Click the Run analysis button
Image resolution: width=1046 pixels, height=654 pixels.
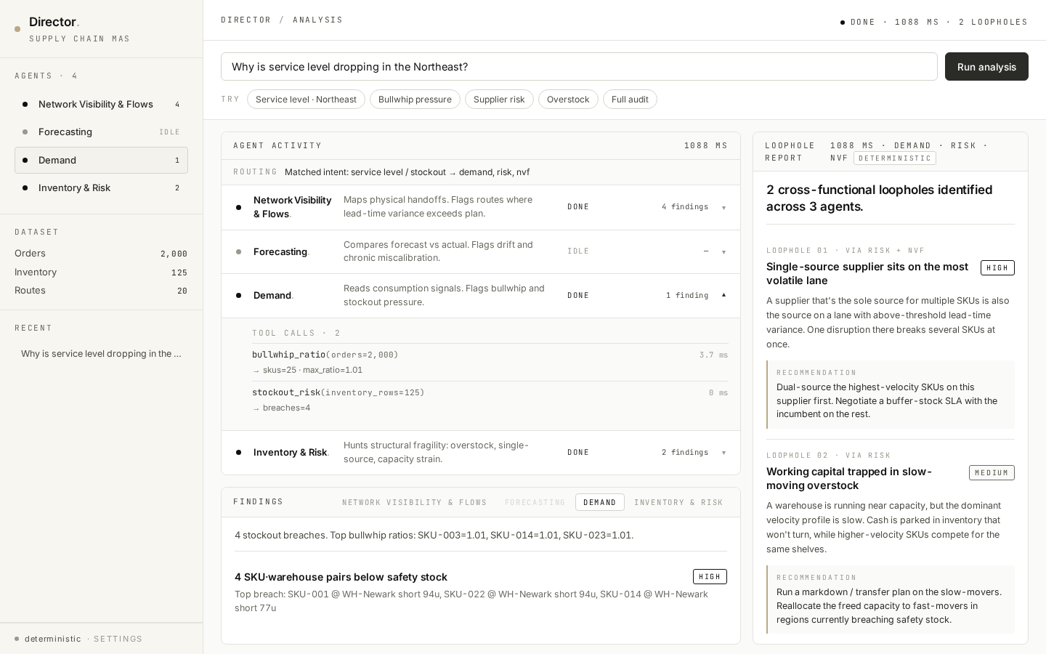click(986, 67)
